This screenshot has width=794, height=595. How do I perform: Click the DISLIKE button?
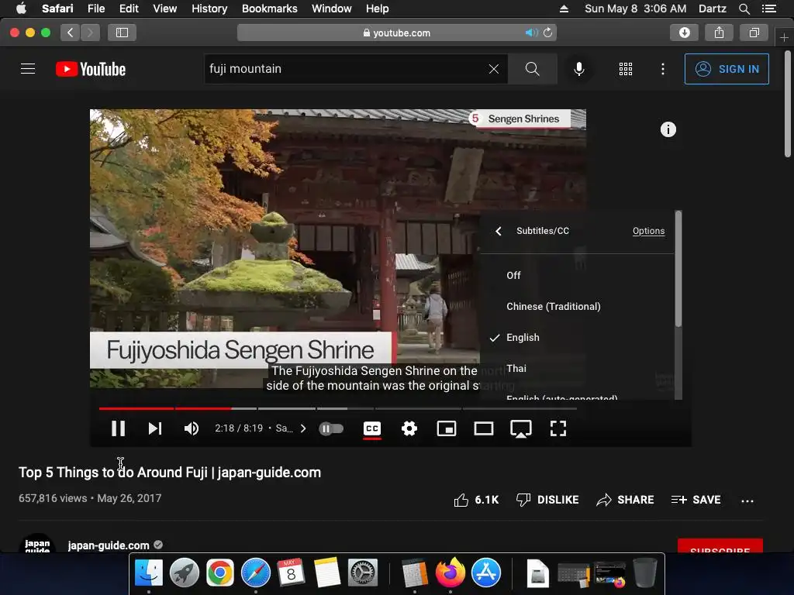click(547, 500)
